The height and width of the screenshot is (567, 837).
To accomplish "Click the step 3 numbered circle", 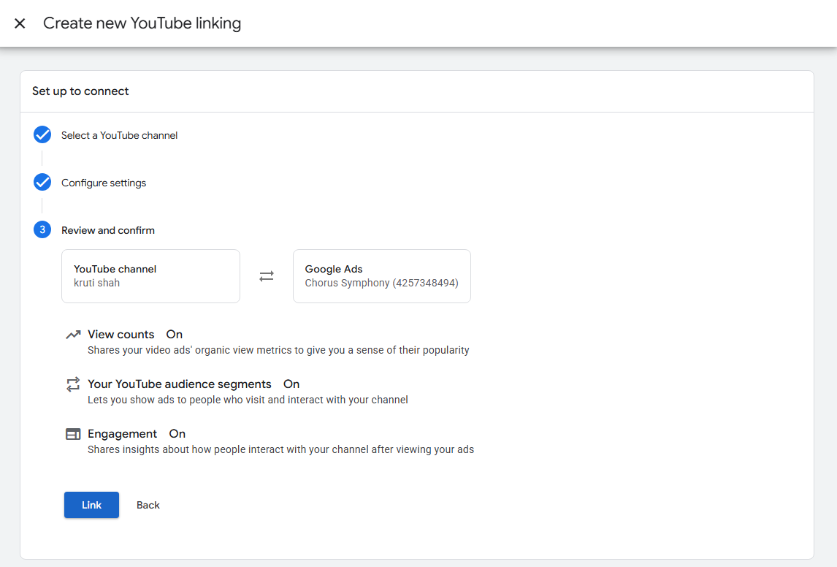I will pyautogui.click(x=42, y=229).
